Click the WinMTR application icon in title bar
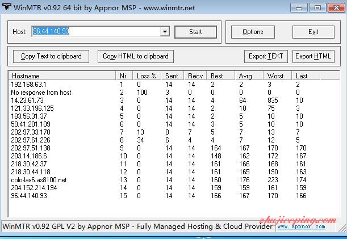Viewport: 347px width, 239px height. (6, 7)
